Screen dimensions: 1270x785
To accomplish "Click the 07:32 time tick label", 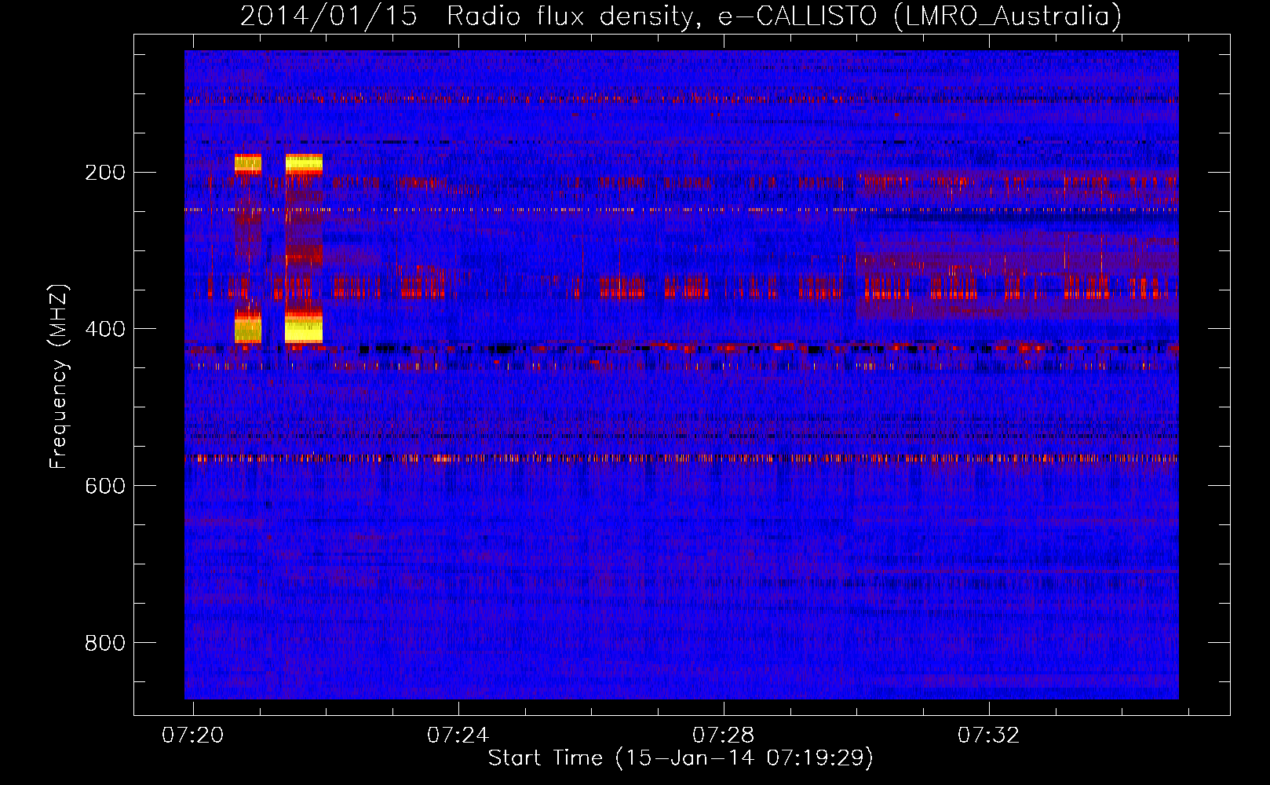I will [989, 735].
